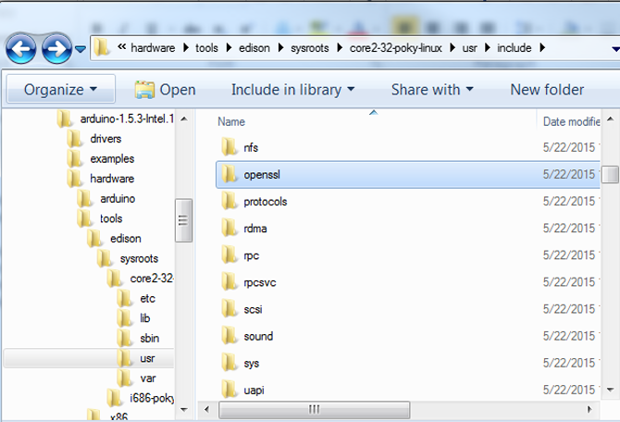Click horizontal scrollbar right arrow
Image resolution: width=620 pixels, height=422 pixels.
(x=589, y=409)
